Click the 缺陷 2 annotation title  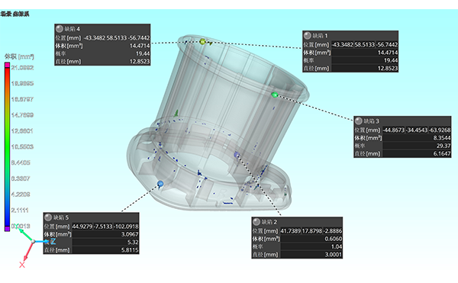269,222
